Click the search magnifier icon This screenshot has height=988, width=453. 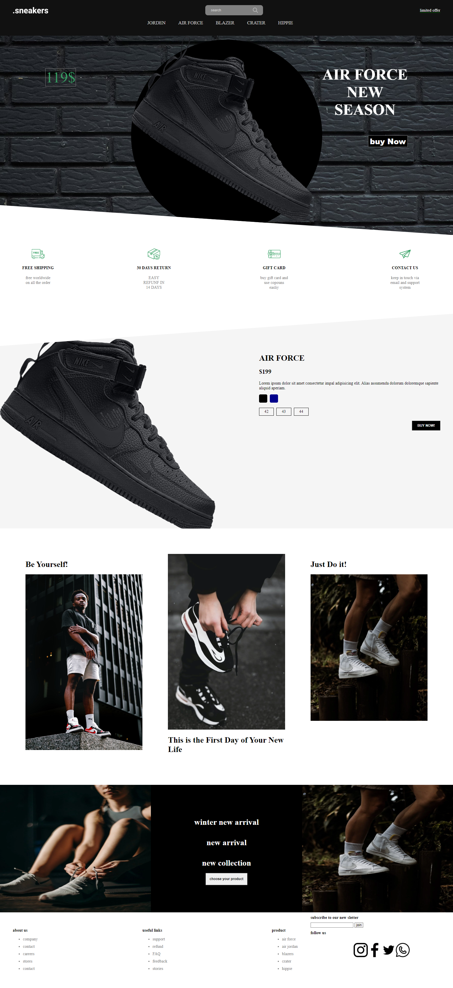pyautogui.click(x=255, y=10)
